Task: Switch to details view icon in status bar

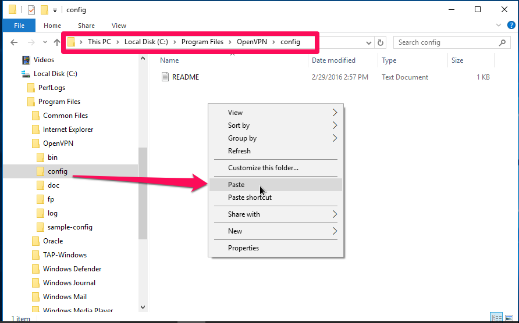Action: pos(496,318)
